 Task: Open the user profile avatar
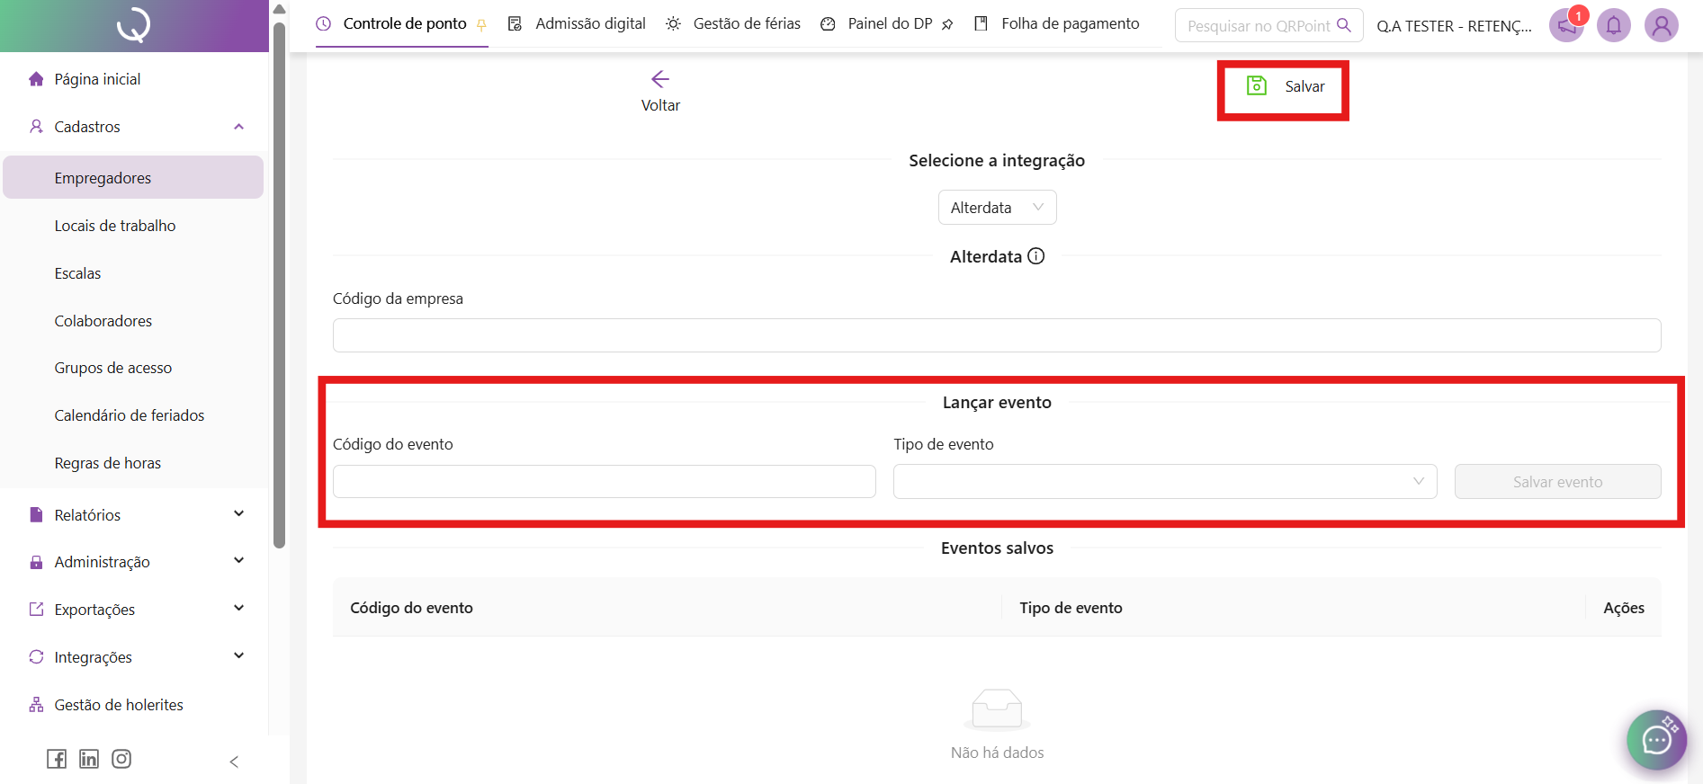pos(1662,25)
